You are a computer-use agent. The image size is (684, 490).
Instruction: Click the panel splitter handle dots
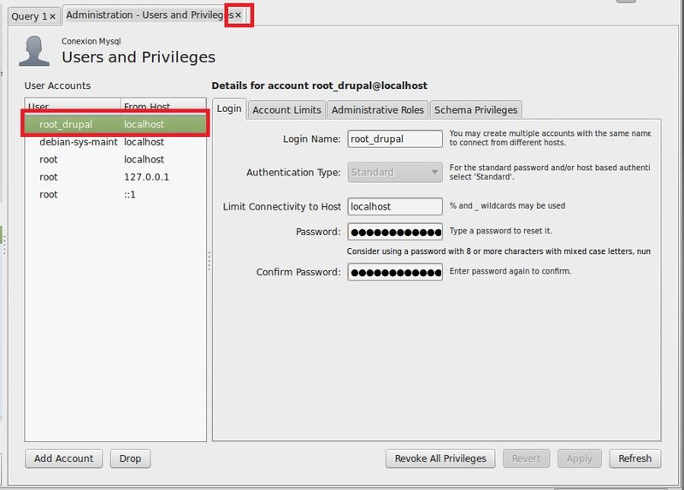pos(209,261)
